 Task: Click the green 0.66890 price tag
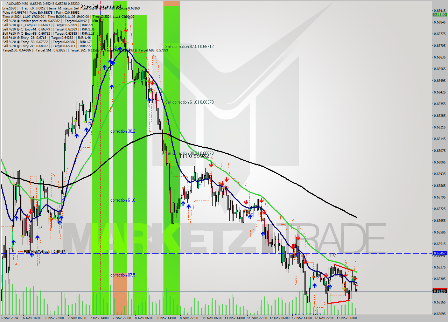pos(440,15)
